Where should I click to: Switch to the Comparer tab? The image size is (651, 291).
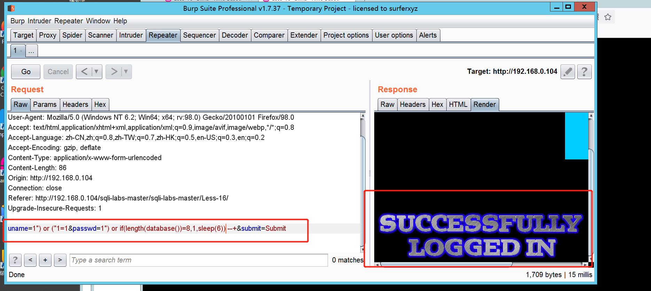tap(269, 35)
